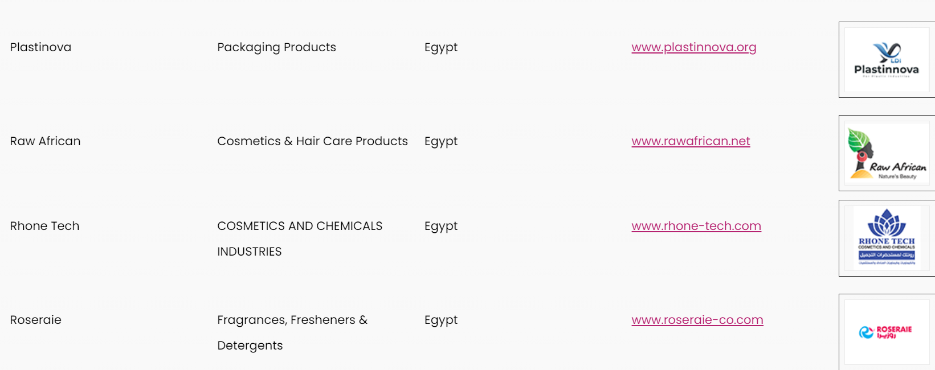
Task: Click the Rhone Tech company name
Action: tap(44, 226)
